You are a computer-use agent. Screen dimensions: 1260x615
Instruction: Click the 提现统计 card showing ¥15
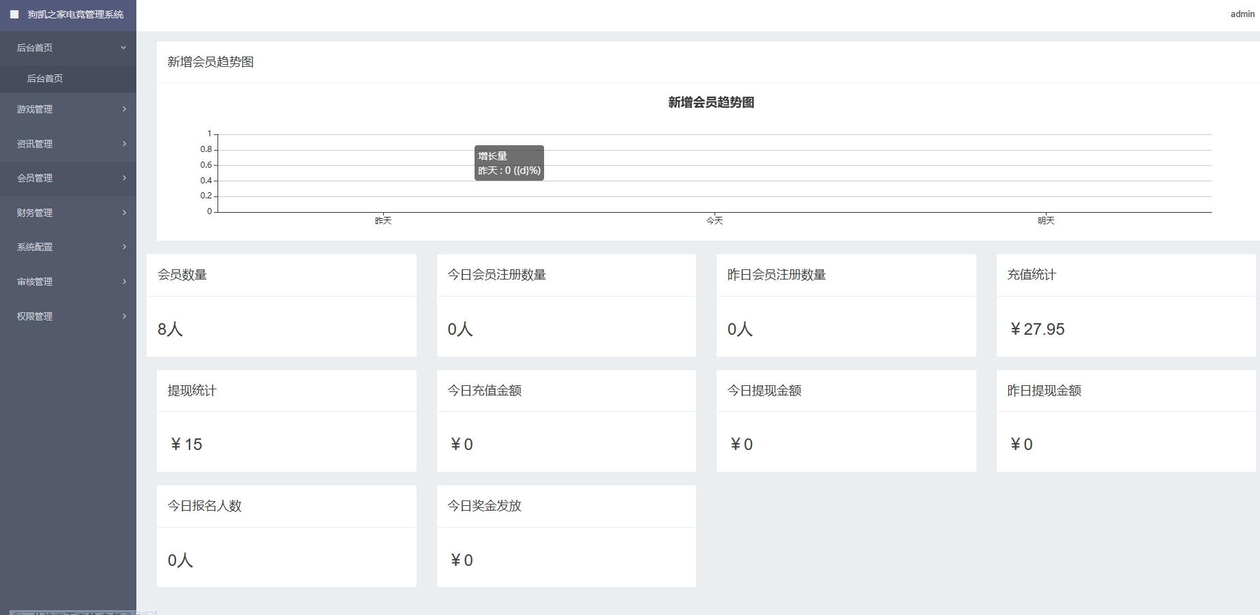[286, 421]
